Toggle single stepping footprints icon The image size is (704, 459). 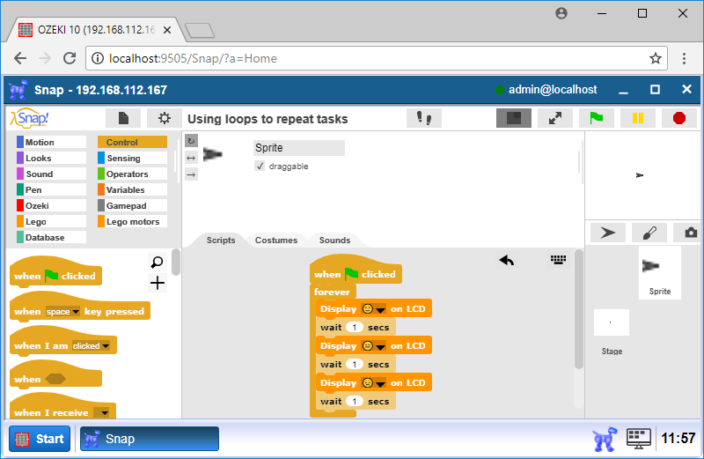click(424, 118)
